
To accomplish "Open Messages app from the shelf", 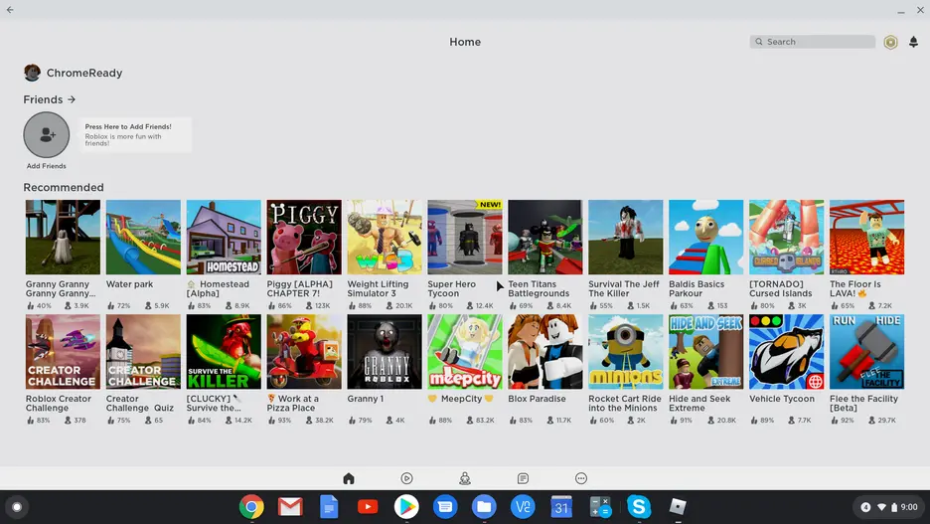I will tap(445, 507).
